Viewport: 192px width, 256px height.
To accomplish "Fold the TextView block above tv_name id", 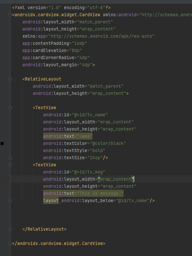I will (10, 108).
